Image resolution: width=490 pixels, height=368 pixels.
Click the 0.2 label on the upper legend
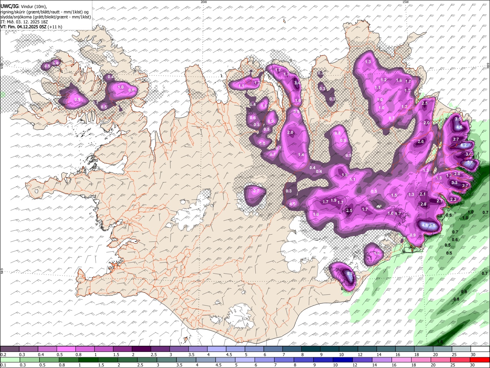(3, 355)
